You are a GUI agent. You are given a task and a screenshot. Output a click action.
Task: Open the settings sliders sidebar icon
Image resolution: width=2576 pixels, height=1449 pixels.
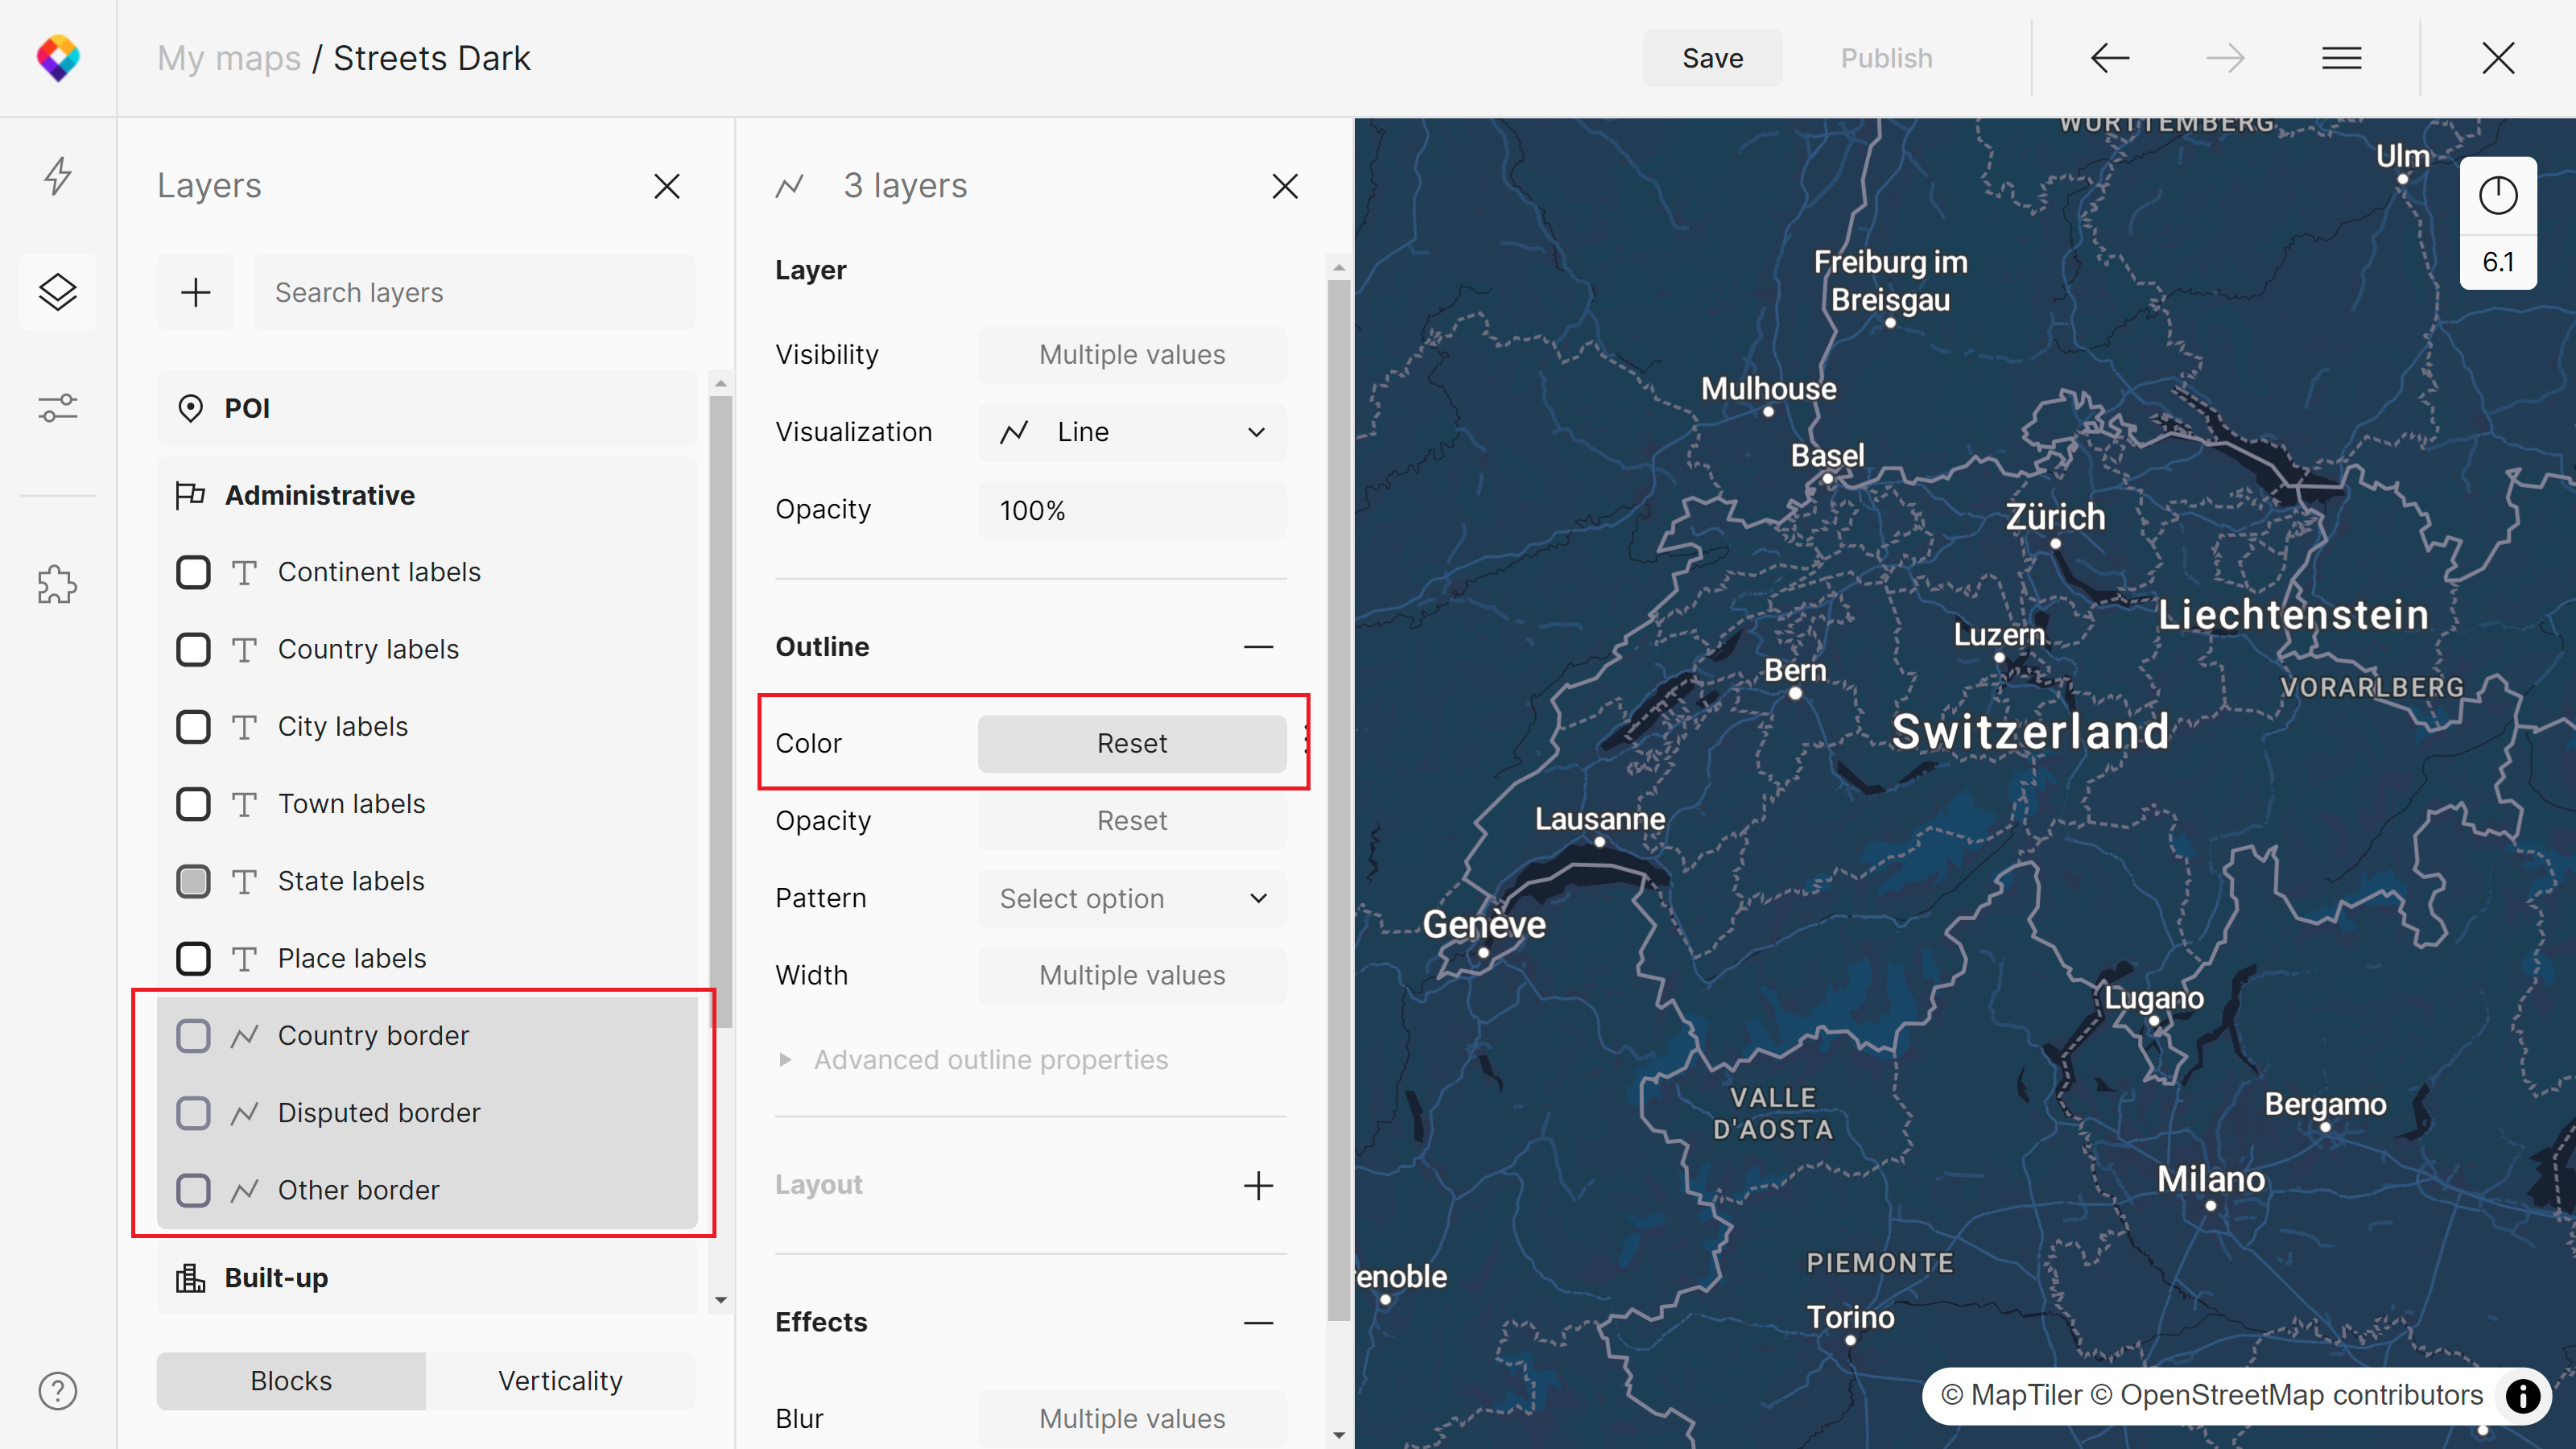tap(58, 408)
